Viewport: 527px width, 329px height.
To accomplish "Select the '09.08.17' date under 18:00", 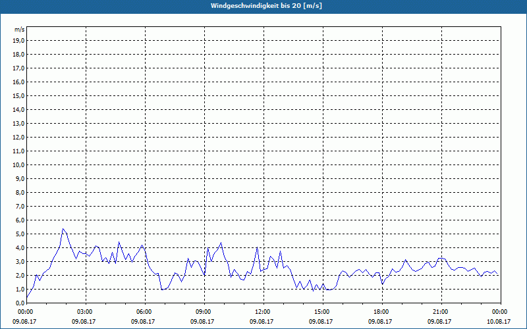I will pyautogui.click(x=380, y=321).
